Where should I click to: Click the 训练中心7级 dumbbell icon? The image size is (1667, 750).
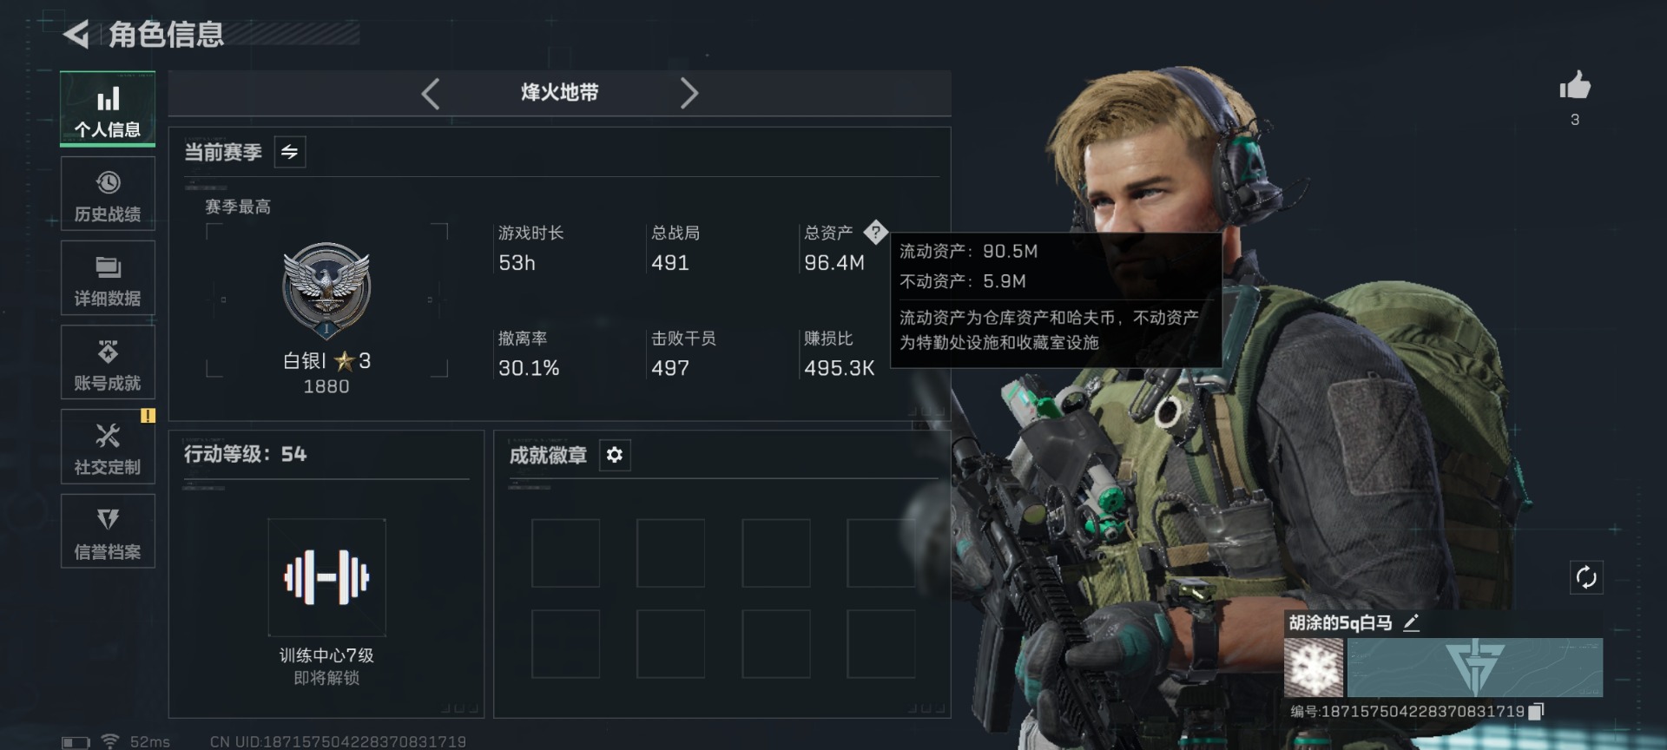click(326, 577)
